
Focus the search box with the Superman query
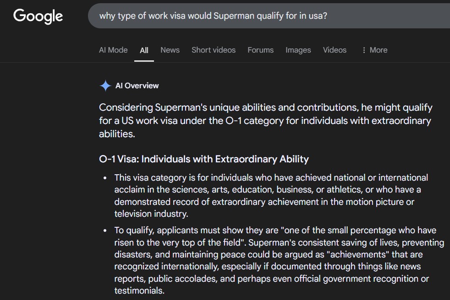pyautogui.click(x=269, y=16)
